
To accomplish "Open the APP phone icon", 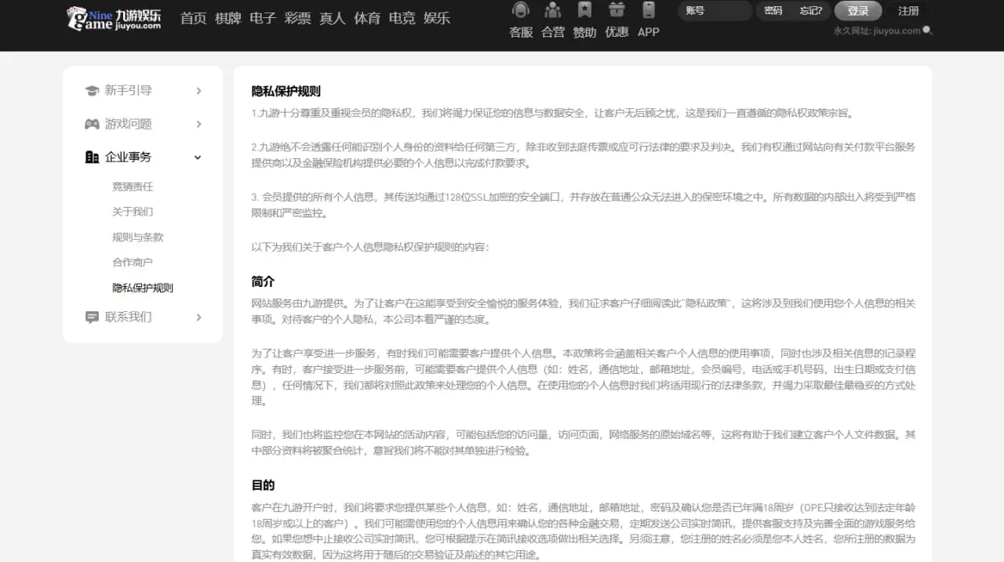I will pos(648,10).
